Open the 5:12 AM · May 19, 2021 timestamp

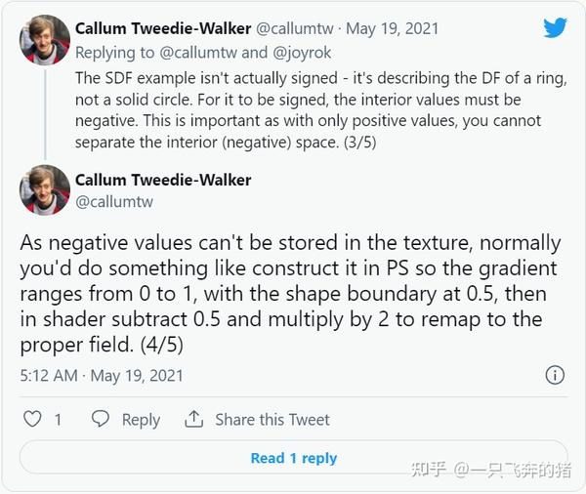coord(102,375)
